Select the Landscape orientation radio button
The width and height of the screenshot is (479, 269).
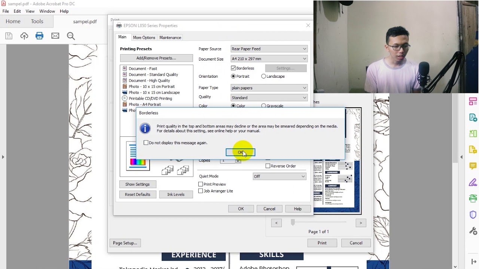pos(263,76)
